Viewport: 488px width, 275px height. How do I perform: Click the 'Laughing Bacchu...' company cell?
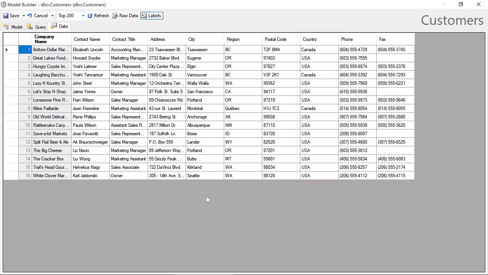point(51,75)
